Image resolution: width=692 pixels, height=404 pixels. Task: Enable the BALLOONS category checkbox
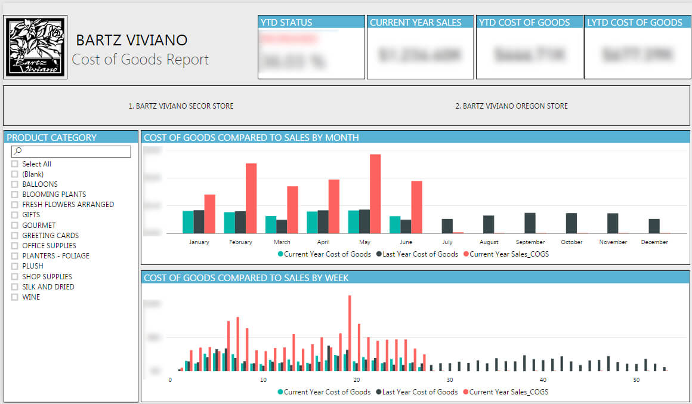click(x=14, y=184)
